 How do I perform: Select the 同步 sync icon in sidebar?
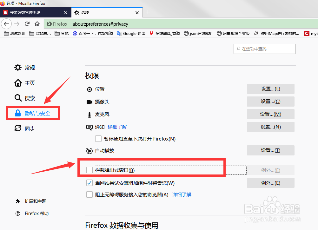click(x=18, y=128)
